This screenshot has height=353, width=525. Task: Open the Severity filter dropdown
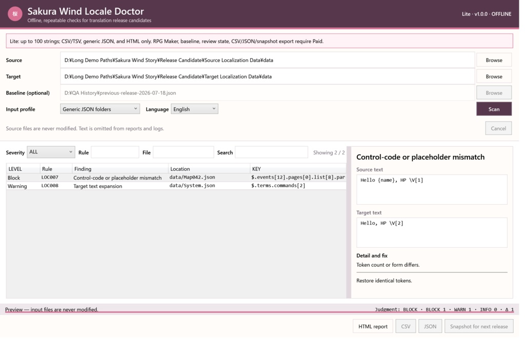point(51,152)
